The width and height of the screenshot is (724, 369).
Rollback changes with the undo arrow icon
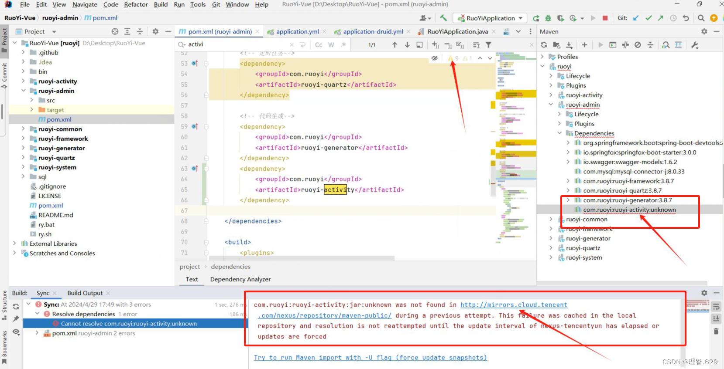686,18
